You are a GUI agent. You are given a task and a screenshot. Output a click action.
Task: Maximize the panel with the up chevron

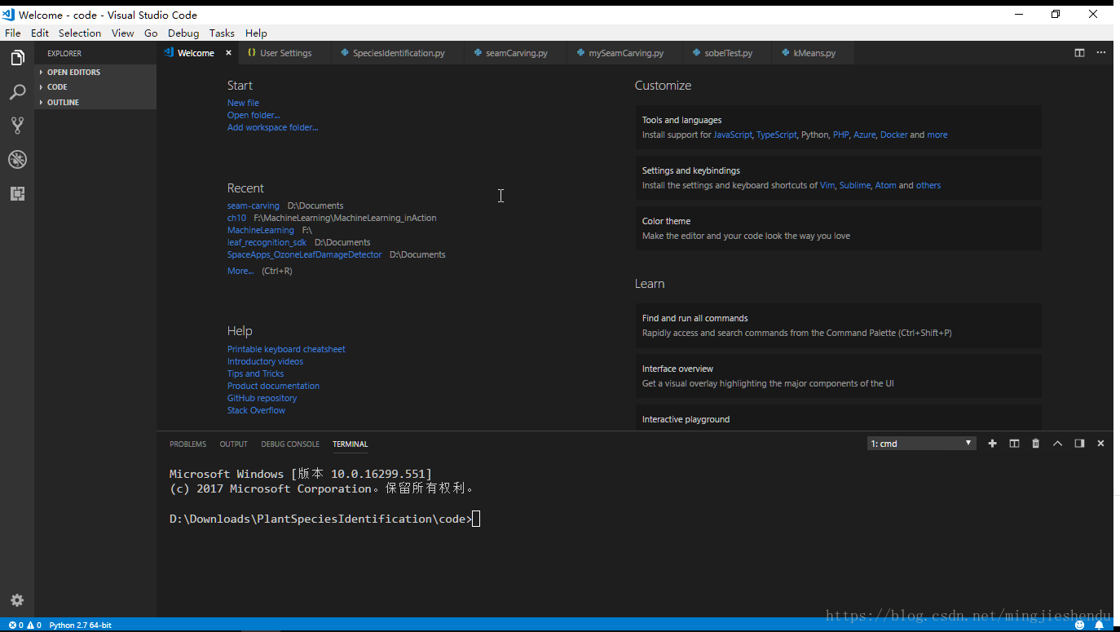1057,444
